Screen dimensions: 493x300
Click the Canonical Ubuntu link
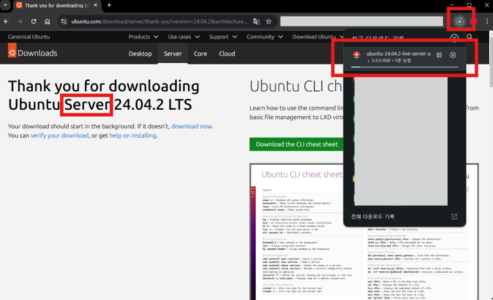click(29, 37)
